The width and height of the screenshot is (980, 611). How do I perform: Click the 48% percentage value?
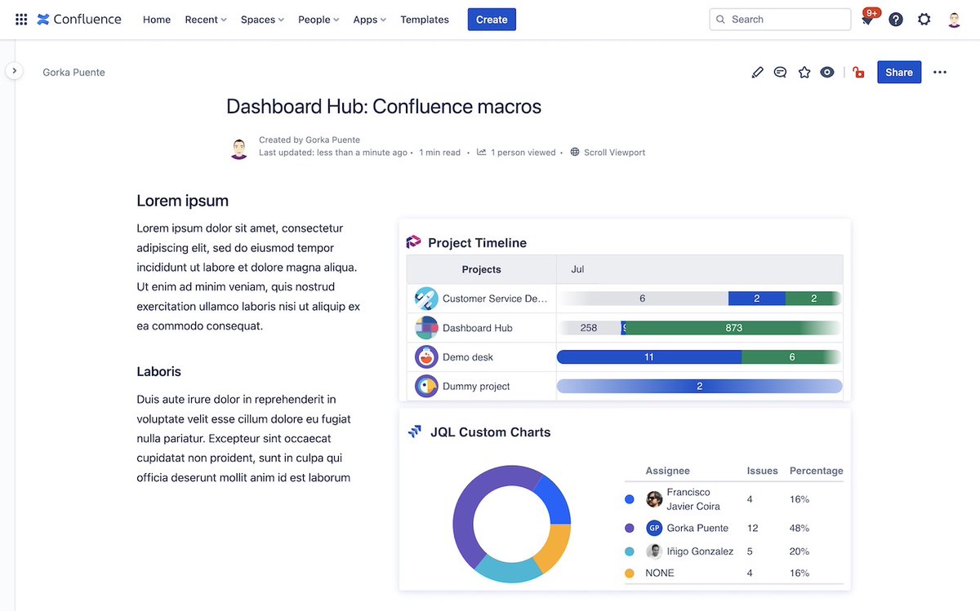pyautogui.click(x=800, y=528)
